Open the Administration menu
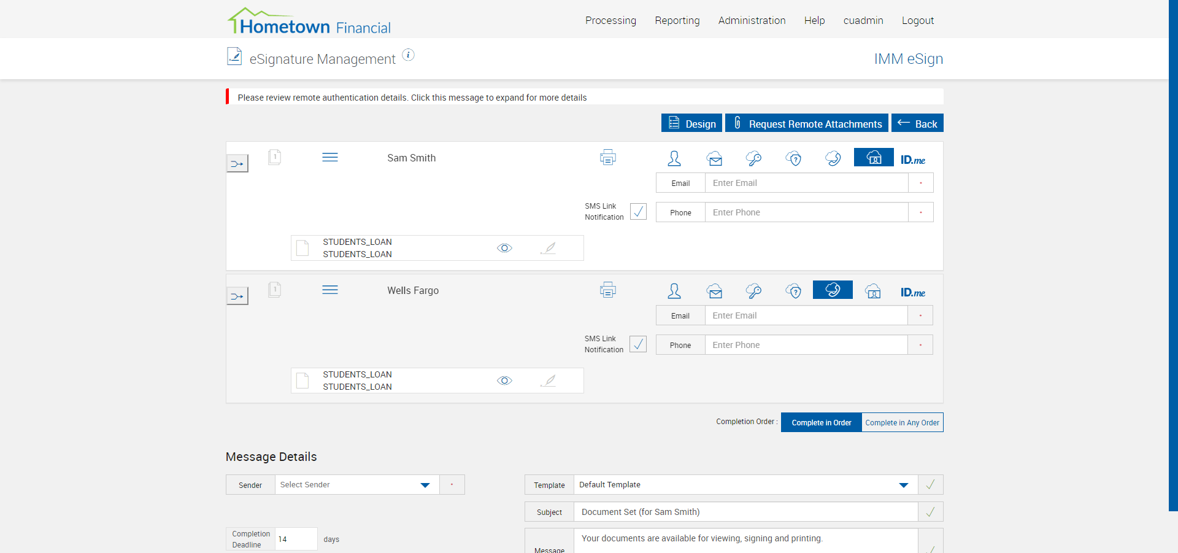This screenshot has height=553, width=1178. point(752,20)
